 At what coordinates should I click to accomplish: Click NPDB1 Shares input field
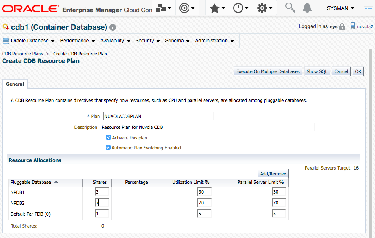pyautogui.click(x=102, y=192)
